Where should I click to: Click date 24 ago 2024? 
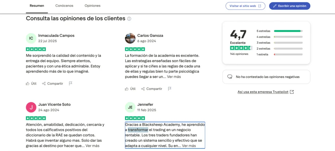pos(48,110)
